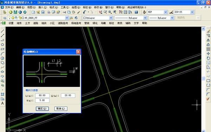The image size is (211, 132).
Task: Click the W(m) field showing 5.00
Action: pyautogui.click(x=42, y=100)
